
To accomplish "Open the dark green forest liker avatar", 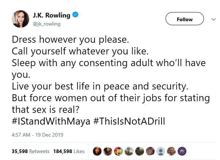I will click(x=140, y=151).
